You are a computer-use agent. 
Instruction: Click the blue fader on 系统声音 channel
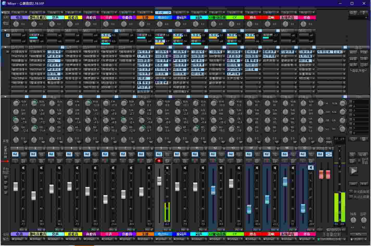285,182
